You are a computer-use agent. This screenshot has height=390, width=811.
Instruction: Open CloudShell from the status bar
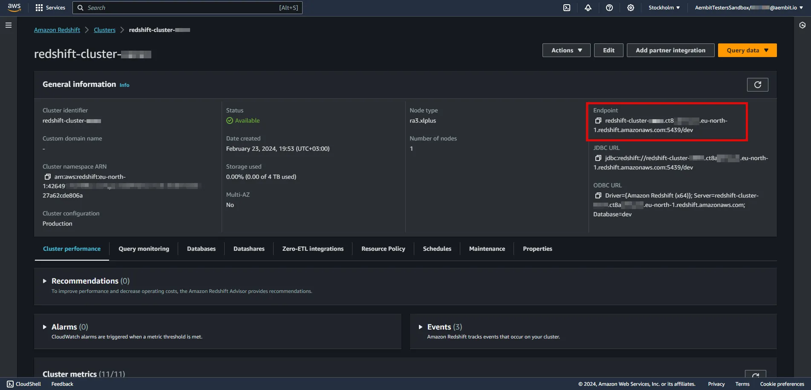pos(24,384)
